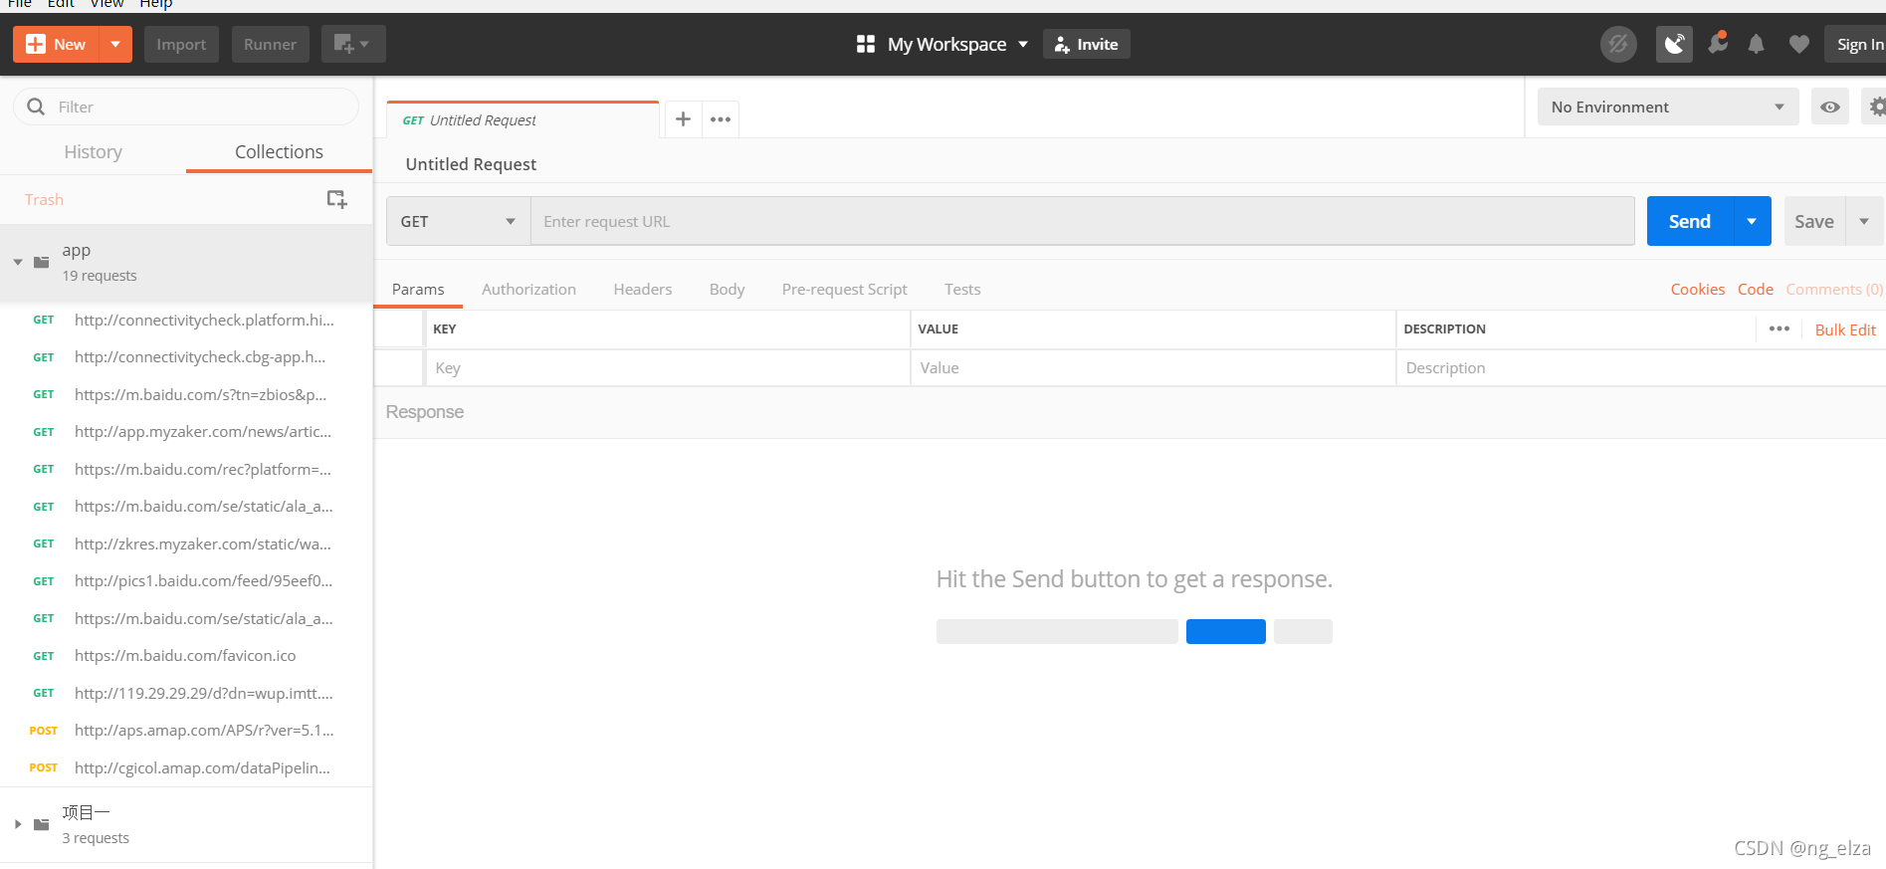Click the Save button
The width and height of the screenshot is (1886, 869).
coord(1814,221)
